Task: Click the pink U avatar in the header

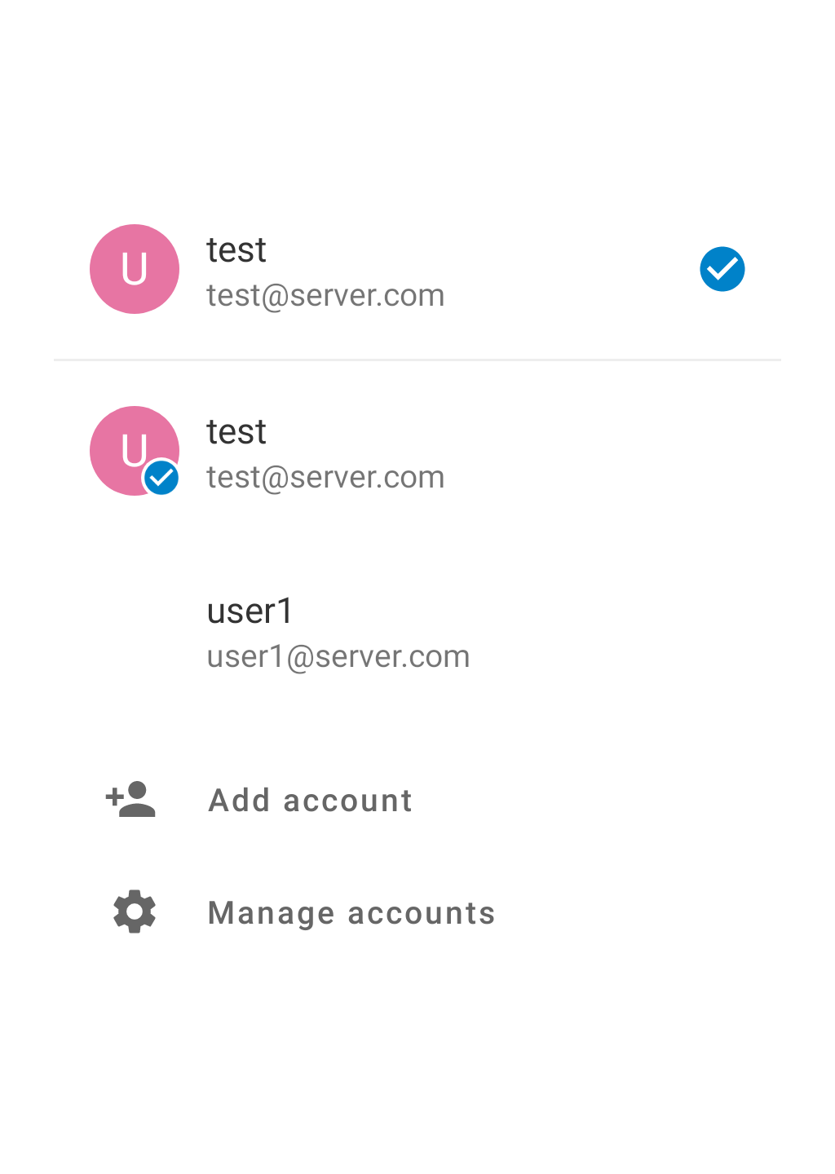Action: (x=135, y=269)
